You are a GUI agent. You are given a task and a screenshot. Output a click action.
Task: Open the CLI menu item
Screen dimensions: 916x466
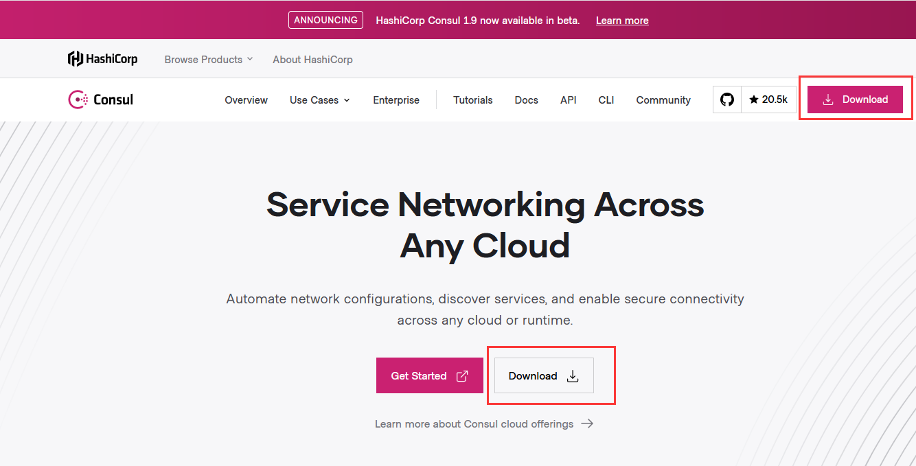coord(606,100)
